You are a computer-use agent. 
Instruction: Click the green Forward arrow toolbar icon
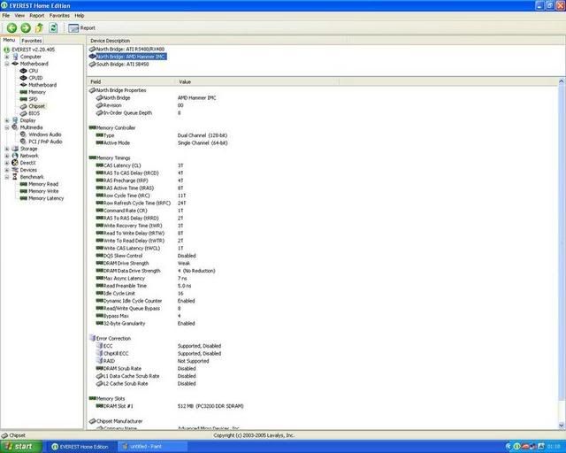coord(26,28)
